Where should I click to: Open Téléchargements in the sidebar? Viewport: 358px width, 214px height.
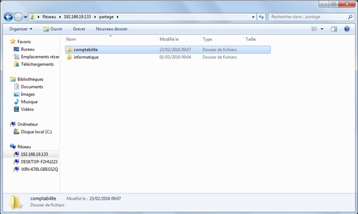(x=37, y=64)
